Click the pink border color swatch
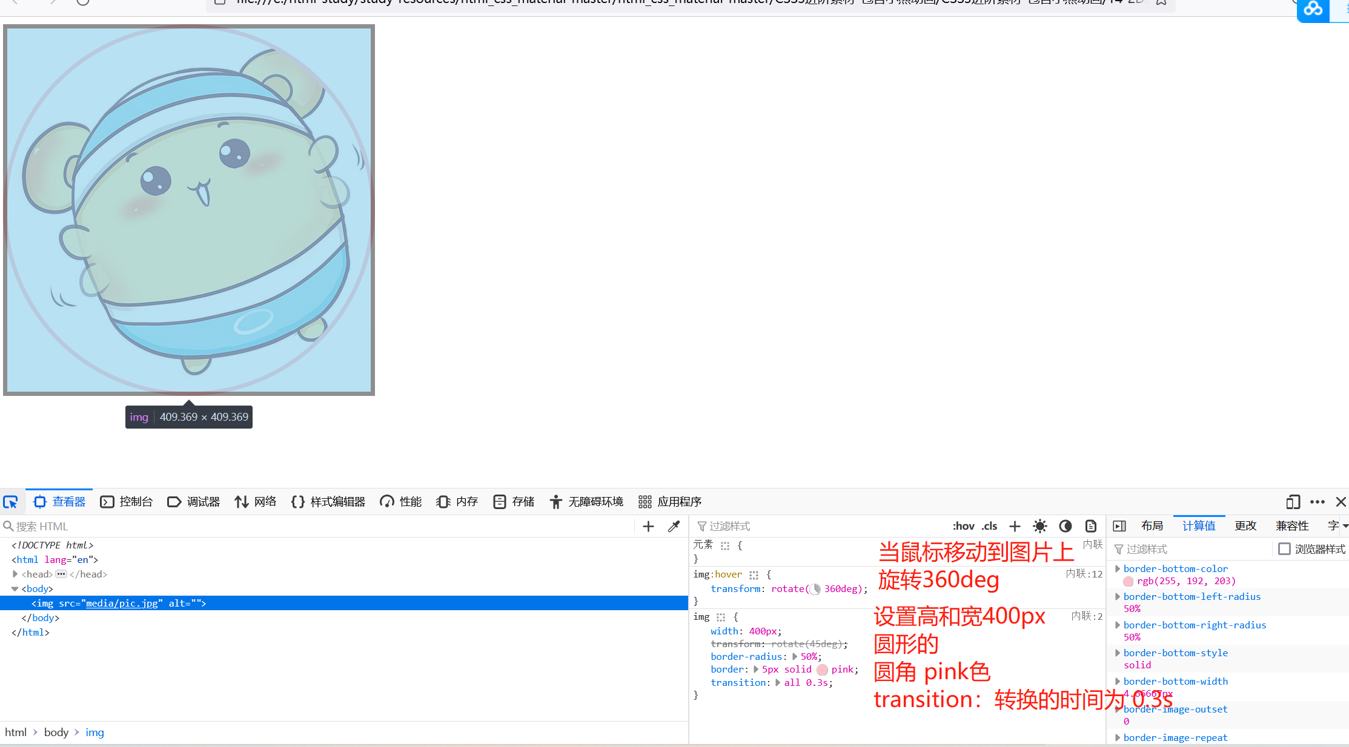This screenshot has width=1349, height=747. coord(822,670)
